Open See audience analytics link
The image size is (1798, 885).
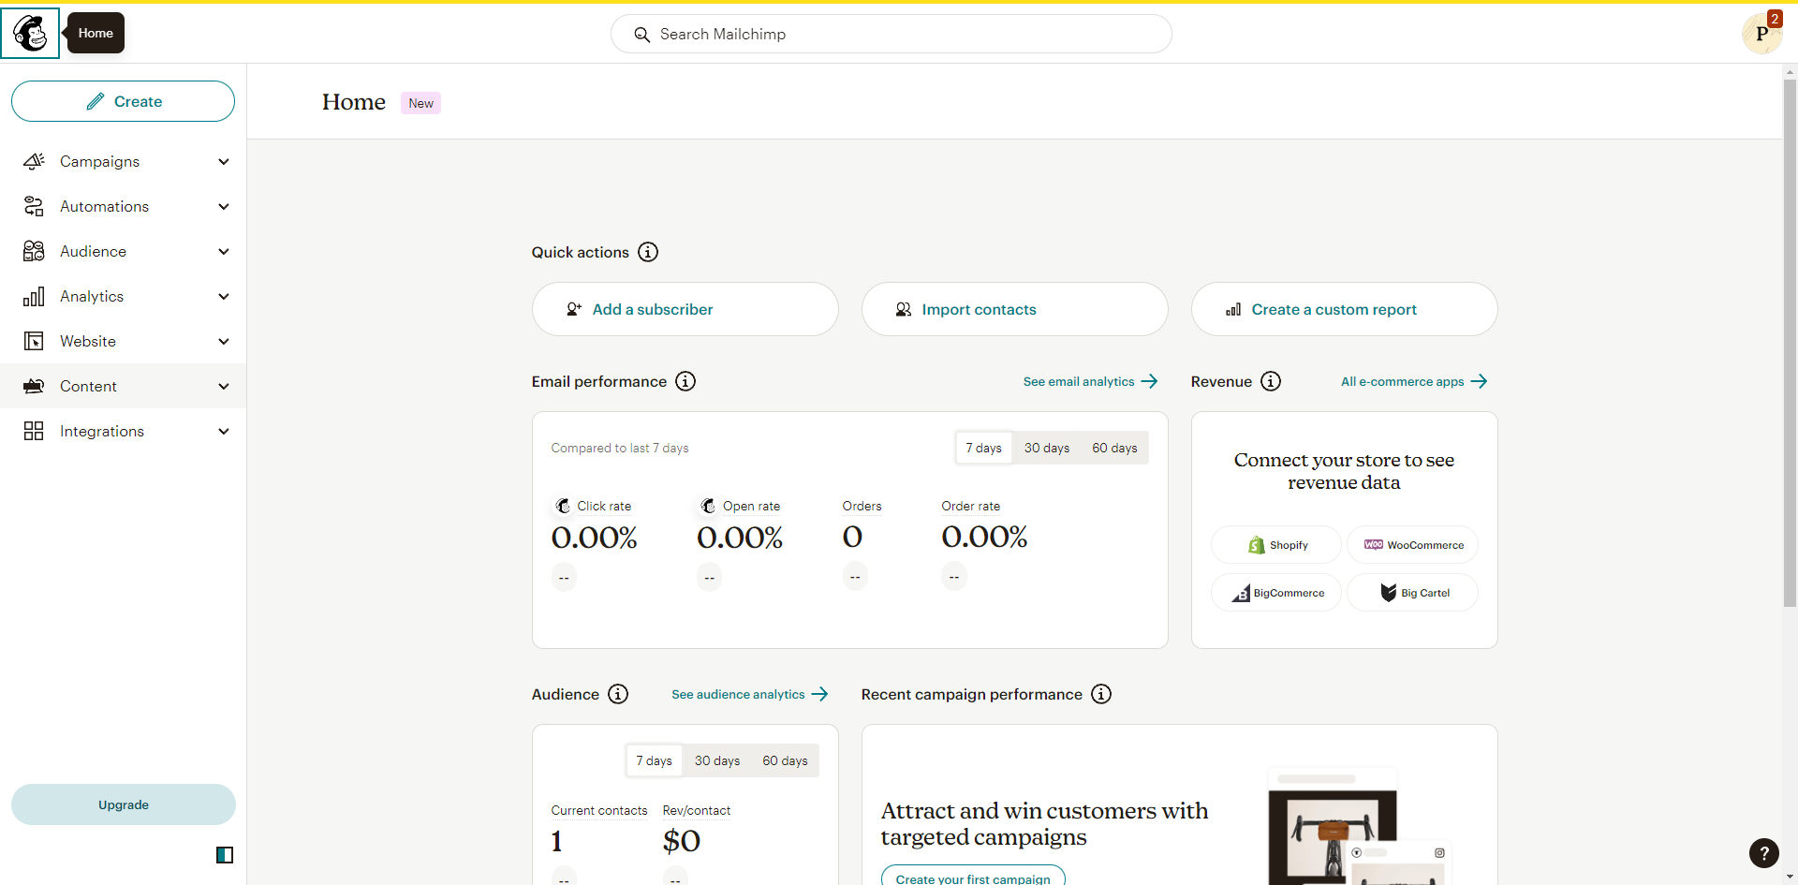750,694
